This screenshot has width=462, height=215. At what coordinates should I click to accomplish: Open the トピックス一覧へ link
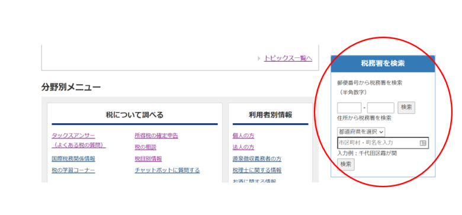[x=288, y=58]
